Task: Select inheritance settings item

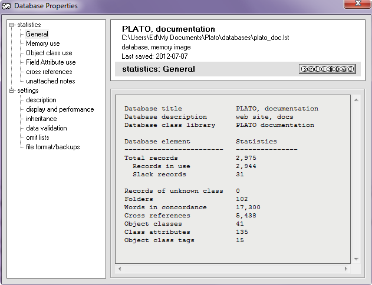Action: [41, 119]
